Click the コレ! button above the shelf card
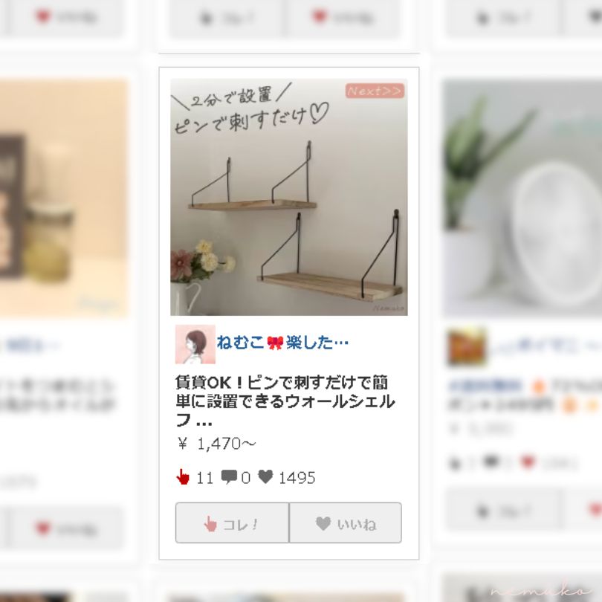This screenshot has width=602, height=602. [227, 18]
